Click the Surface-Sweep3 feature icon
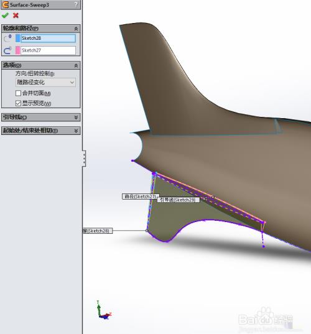The image size is (311, 334). tap(5, 5)
